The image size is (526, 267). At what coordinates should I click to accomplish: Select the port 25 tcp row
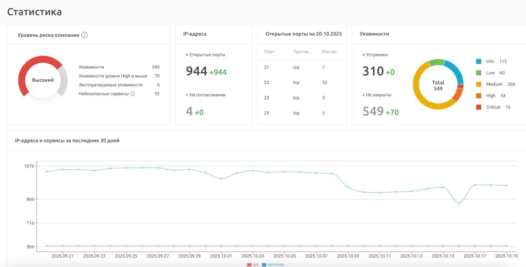302,113
